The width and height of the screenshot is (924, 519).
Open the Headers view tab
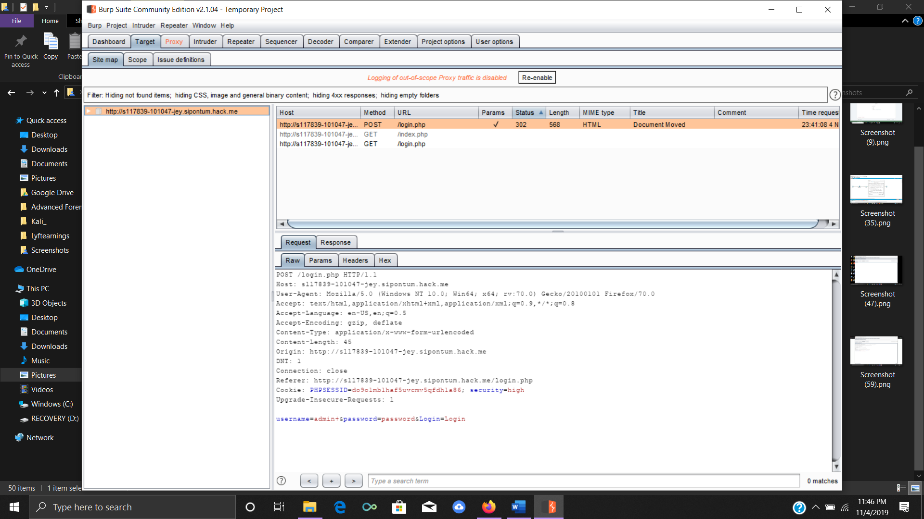[355, 260]
